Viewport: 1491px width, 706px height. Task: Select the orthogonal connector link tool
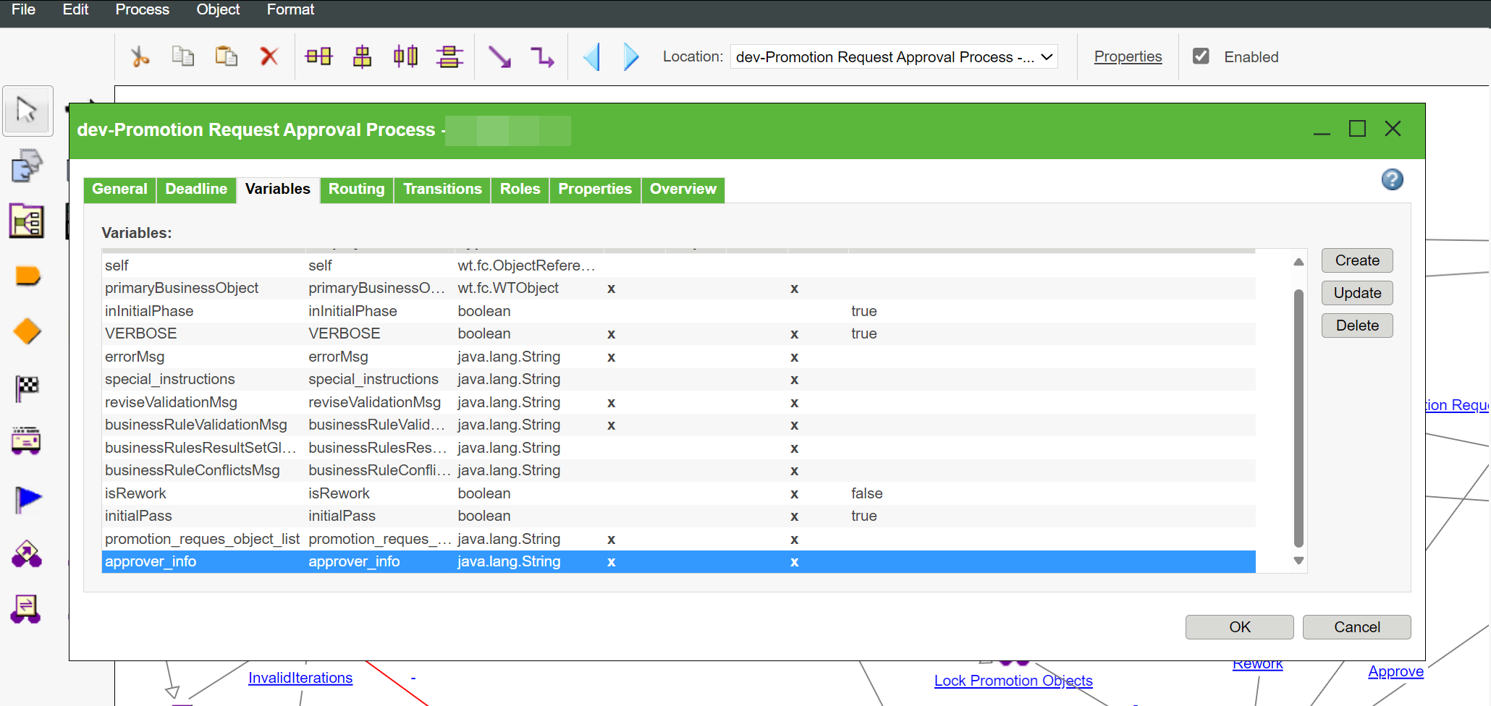click(542, 56)
